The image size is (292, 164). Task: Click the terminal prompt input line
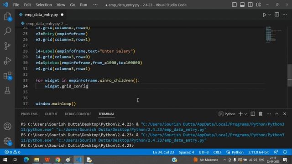coord(77,146)
